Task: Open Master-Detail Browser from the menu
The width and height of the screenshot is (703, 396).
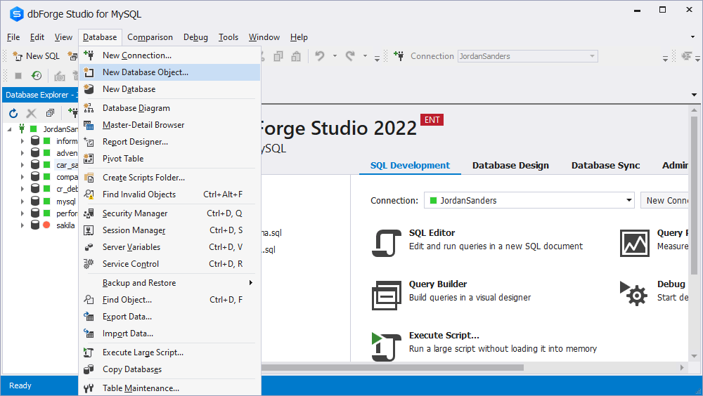Action: (169, 125)
